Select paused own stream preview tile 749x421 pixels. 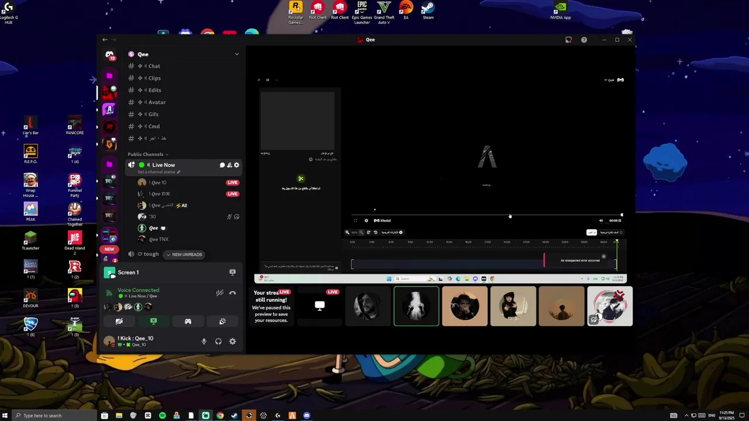point(272,306)
